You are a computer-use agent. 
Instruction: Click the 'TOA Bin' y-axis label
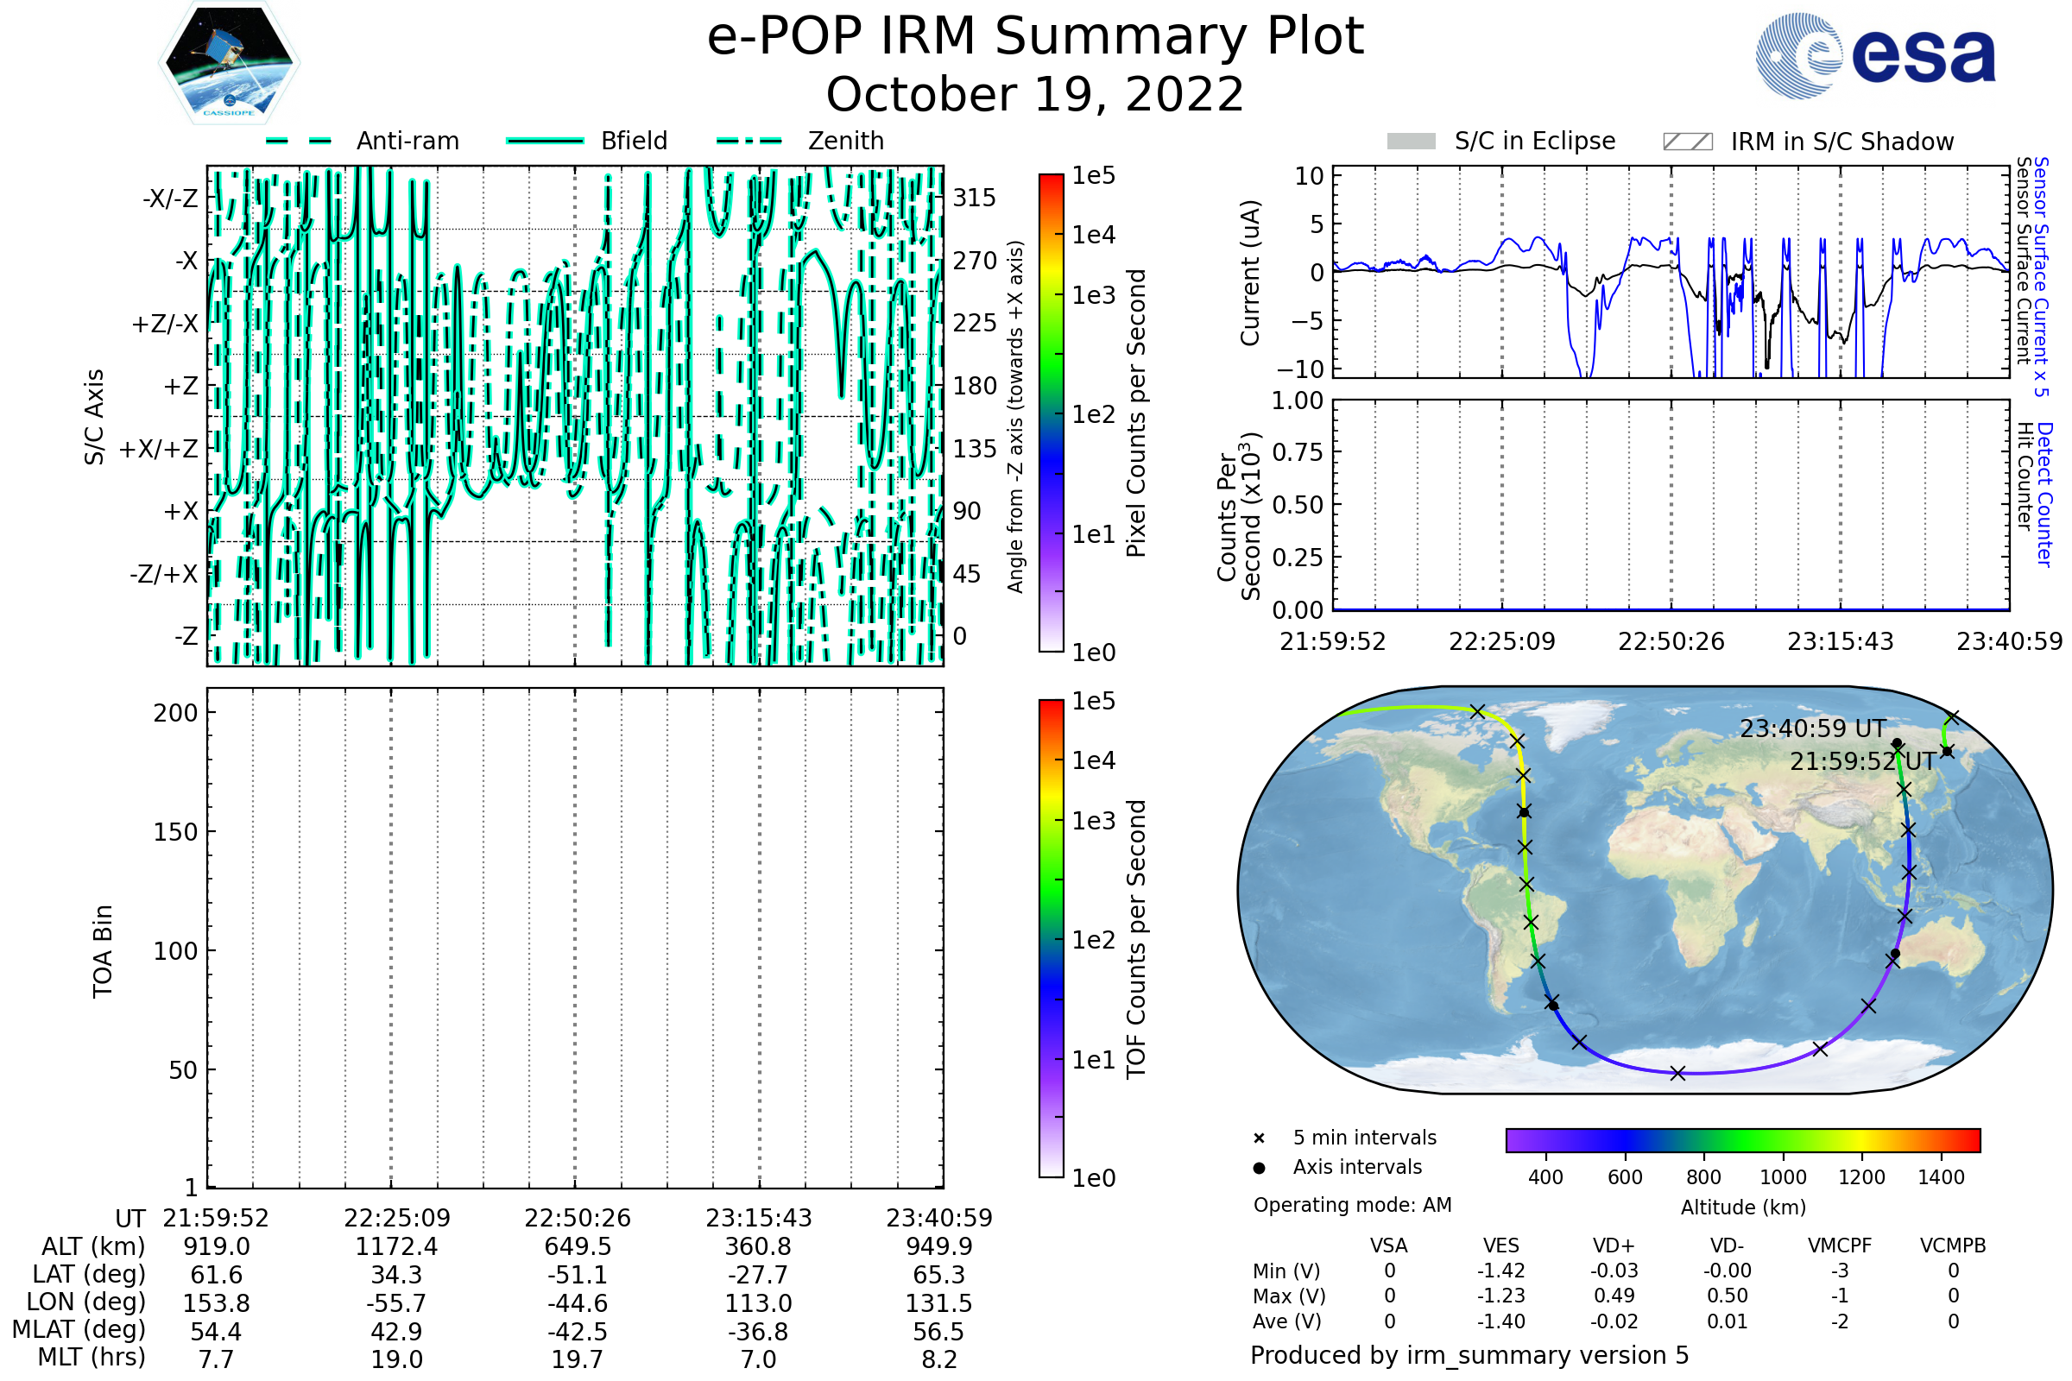(102, 951)
